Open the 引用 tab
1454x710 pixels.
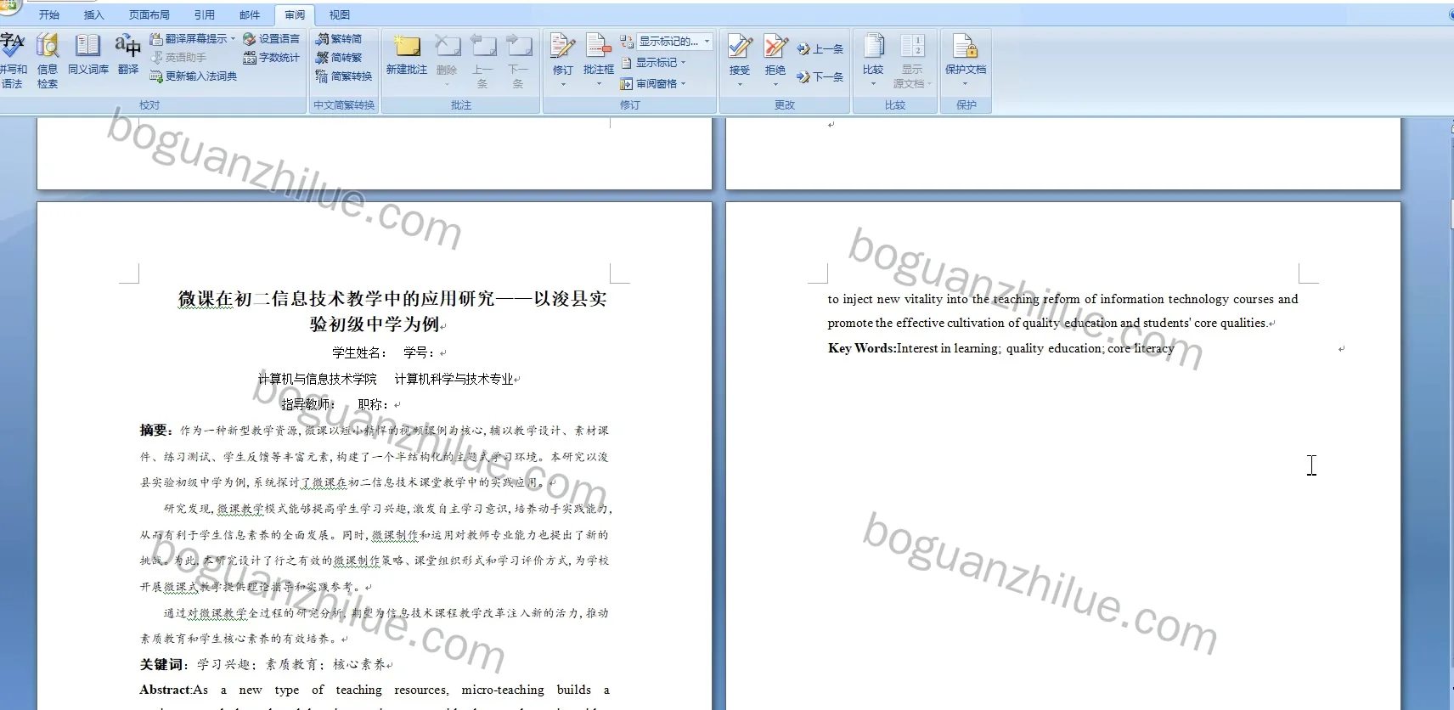[205, 14]
